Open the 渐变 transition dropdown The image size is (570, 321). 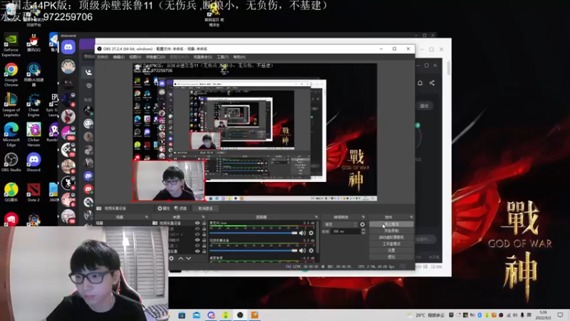(341, 225)
